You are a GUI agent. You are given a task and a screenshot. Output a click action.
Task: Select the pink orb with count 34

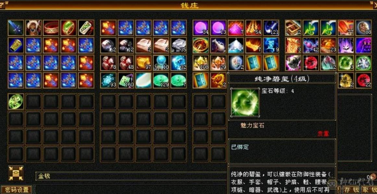201,27
